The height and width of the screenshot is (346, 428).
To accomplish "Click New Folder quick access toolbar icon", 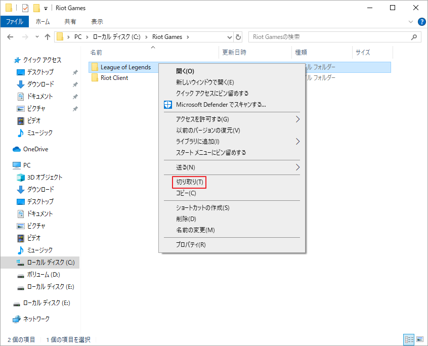I will click(36, 8).
